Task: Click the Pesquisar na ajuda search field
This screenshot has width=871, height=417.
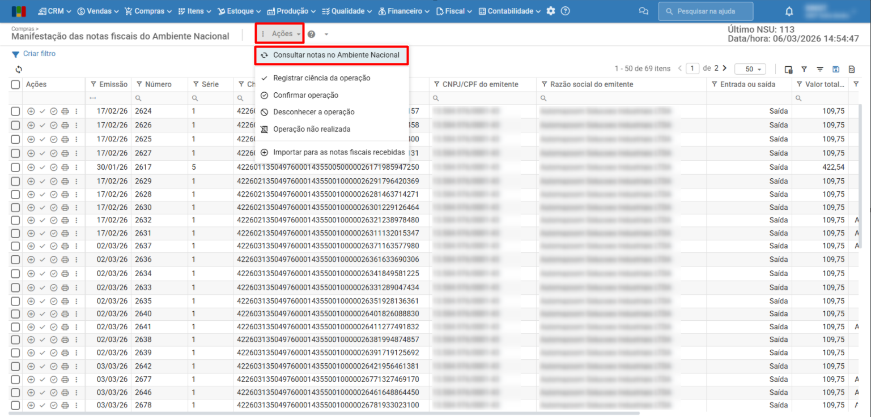Action: coord(706,11)
